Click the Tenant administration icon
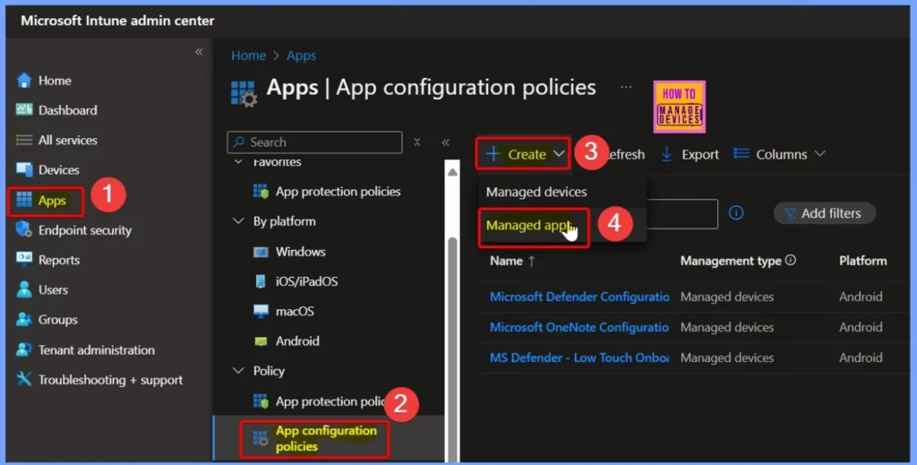The width and height of the screenshot is (917, 465). pyautogui.click(x=24, y=349)
